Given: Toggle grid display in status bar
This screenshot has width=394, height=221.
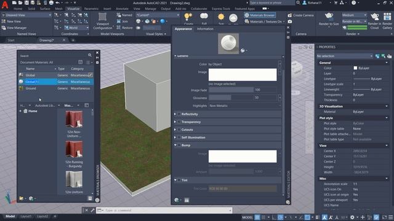Looking at the screenshot, I should (257, 217).
